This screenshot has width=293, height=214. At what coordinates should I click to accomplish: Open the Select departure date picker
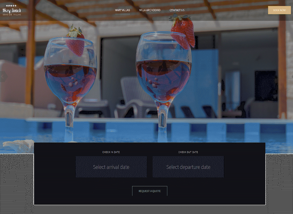[188, 167]
